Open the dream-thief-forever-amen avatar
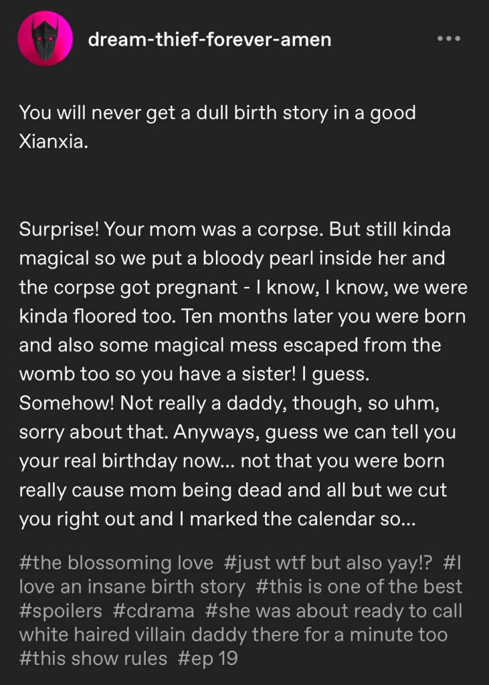This screenshot has height=685, width=489. click(45, 39)
